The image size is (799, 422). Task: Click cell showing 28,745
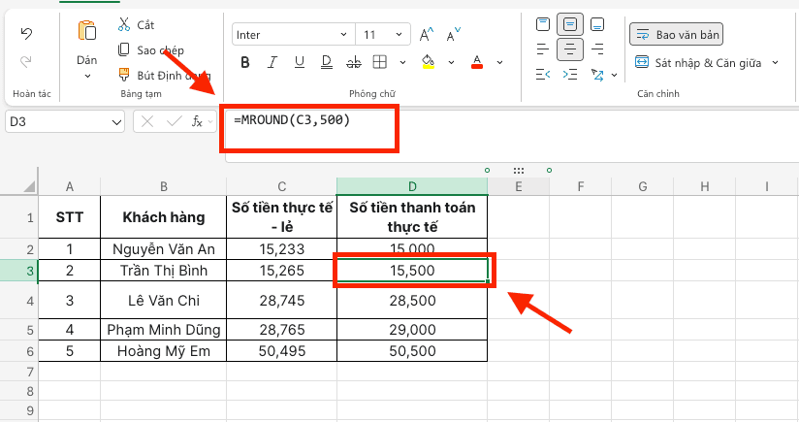tap(282, 300)
